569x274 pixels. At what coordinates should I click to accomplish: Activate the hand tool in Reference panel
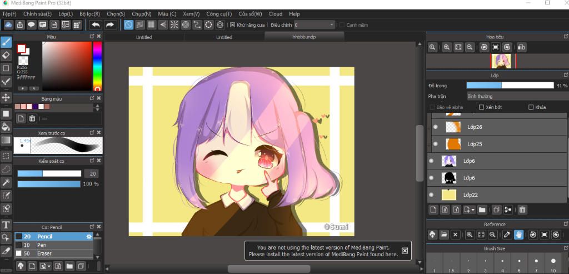pyautogui.click(x=518, y=235)
